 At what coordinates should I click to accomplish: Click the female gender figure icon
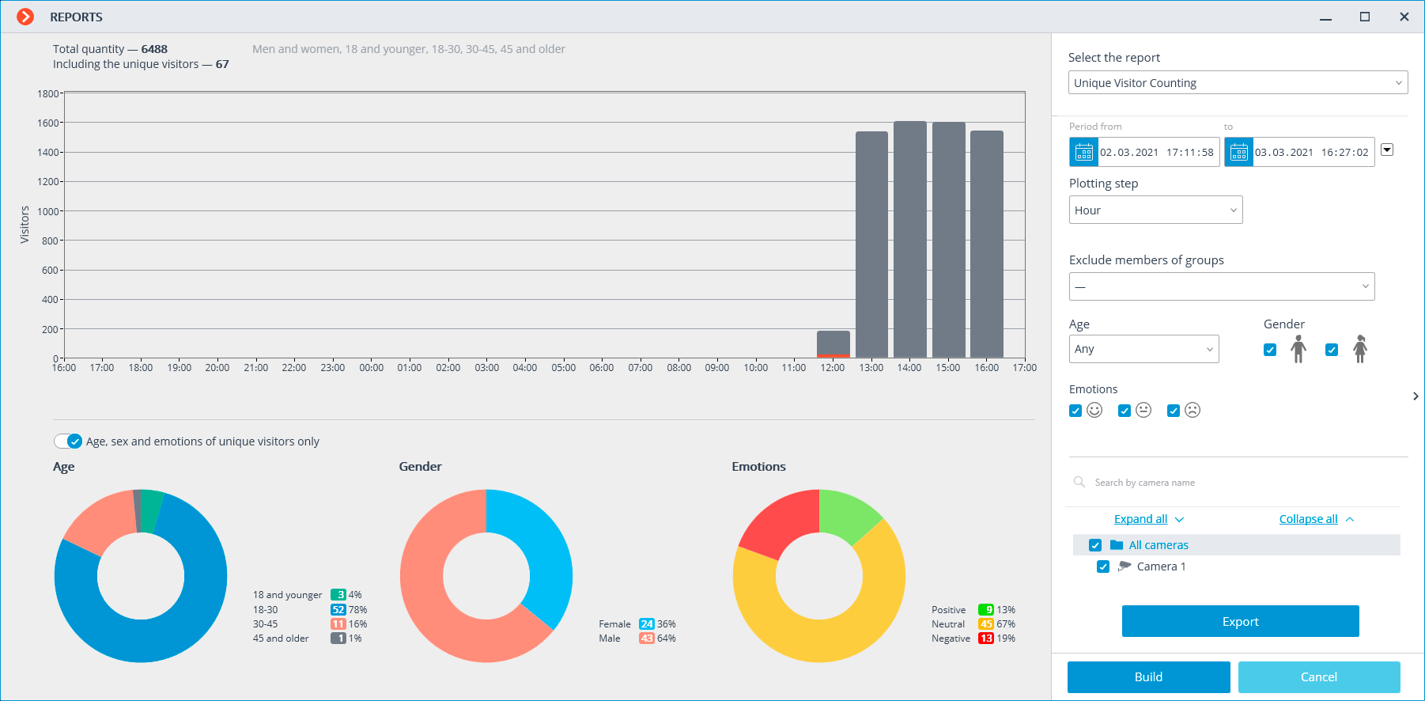[x=1359, y=349]
